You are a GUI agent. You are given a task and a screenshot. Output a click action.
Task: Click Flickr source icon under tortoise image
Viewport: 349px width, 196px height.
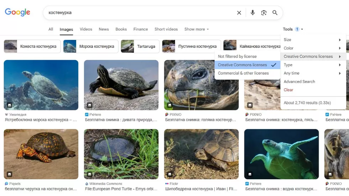coord(167,184)
